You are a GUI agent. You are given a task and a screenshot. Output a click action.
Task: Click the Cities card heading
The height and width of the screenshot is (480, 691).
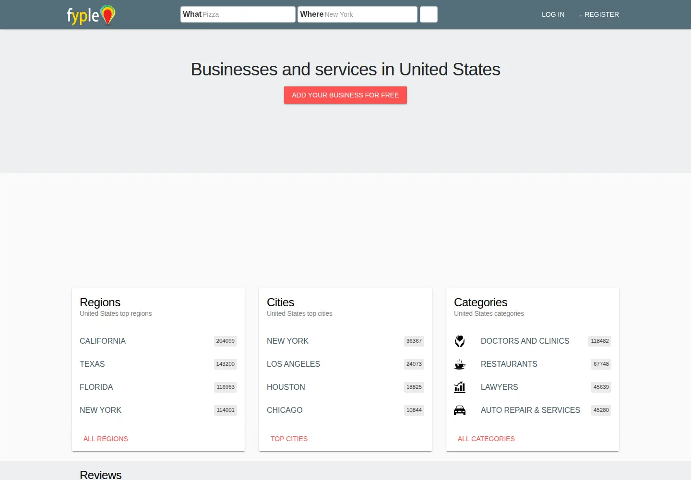coord(280,302)
